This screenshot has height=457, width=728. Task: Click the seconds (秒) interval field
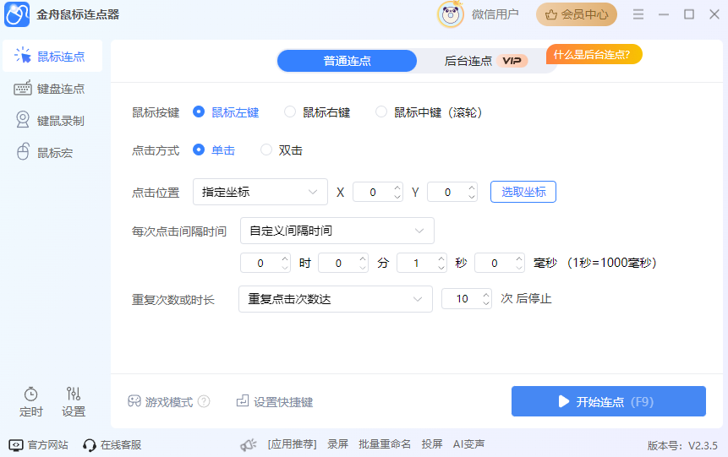[417, 263]
